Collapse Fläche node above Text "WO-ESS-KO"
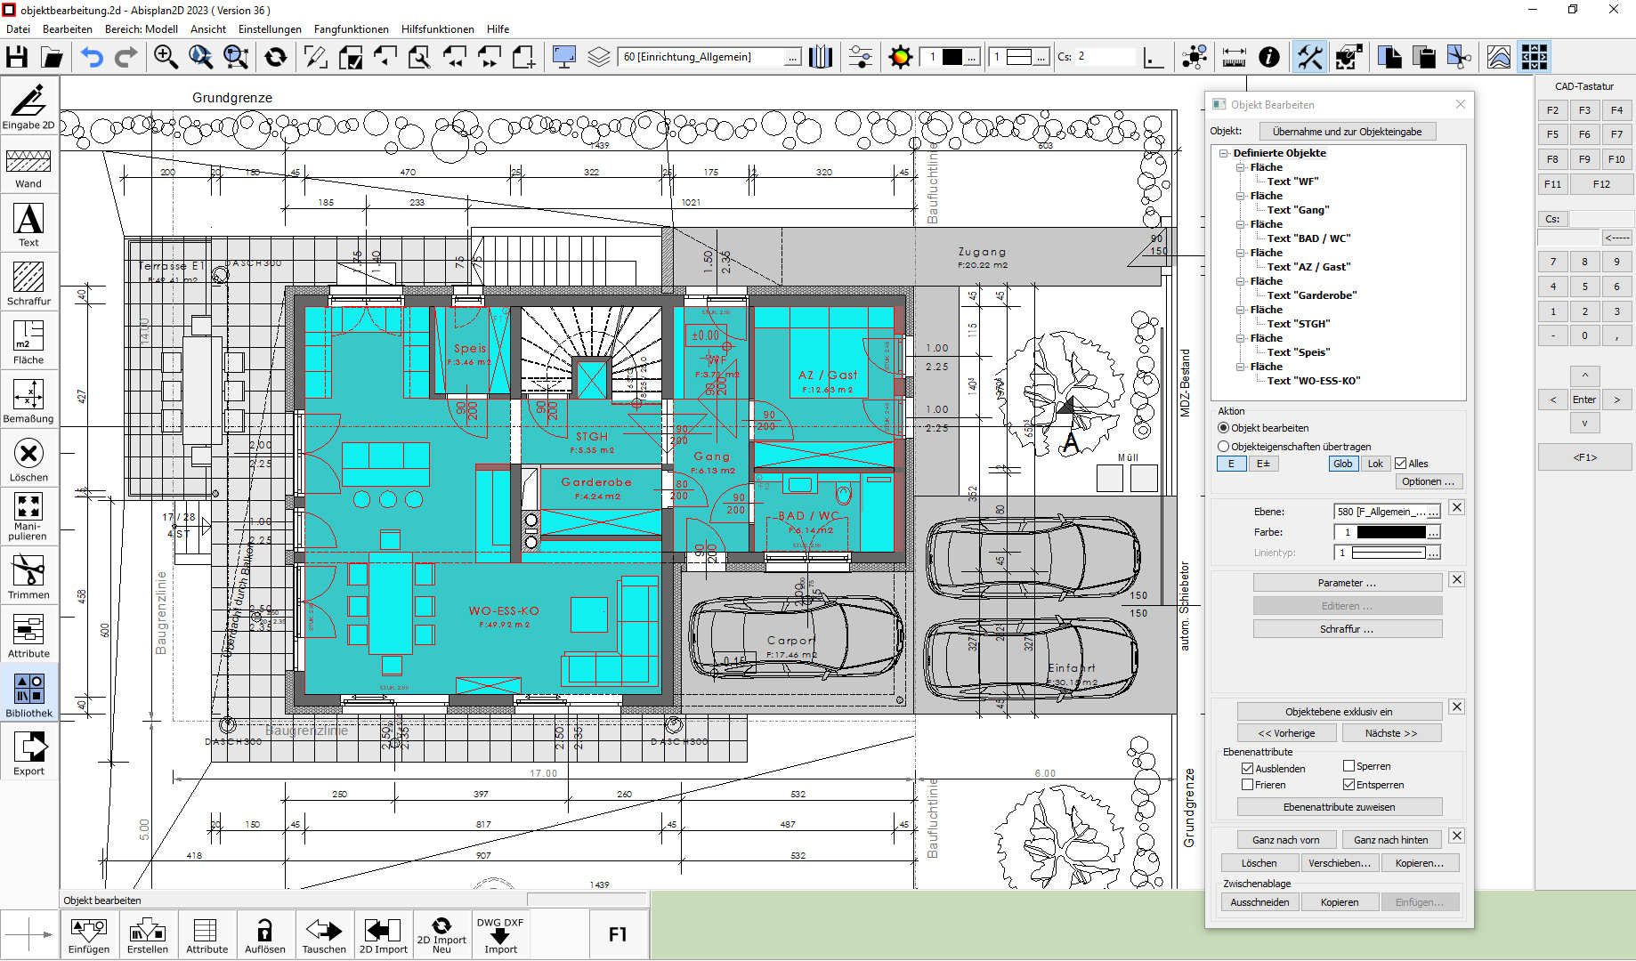The image size is (1636, 961). (1241, 367)
